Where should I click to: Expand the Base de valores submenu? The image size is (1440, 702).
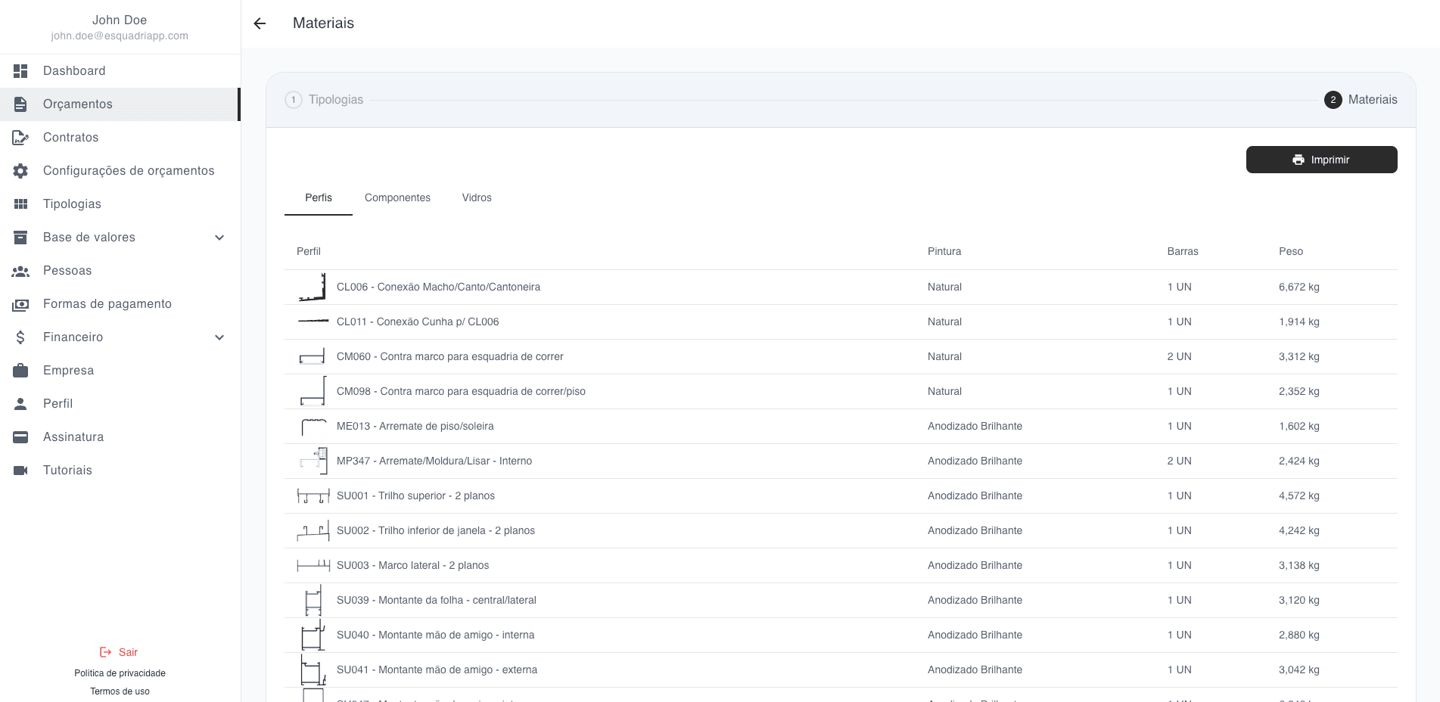(x=219, y=238)
